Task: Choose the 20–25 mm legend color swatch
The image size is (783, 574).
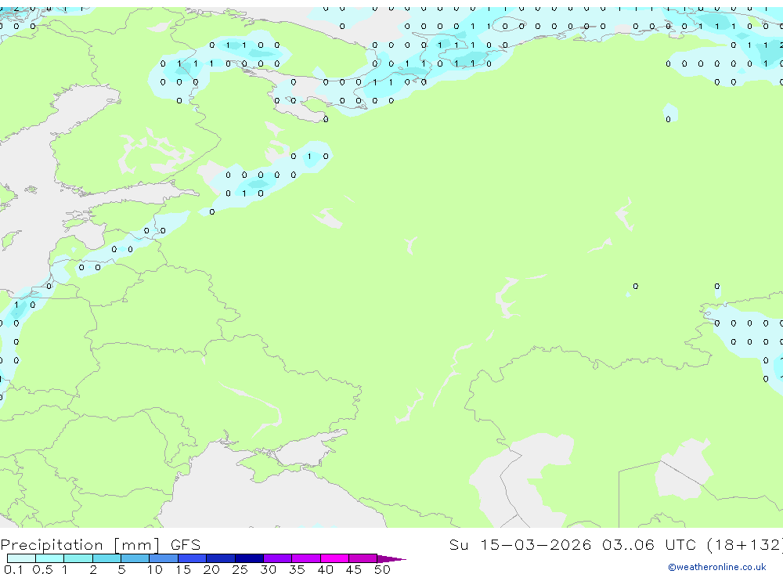Action: click(221, 558)
